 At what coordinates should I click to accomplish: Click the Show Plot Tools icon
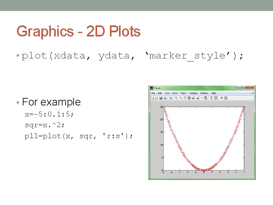point(226,98)
